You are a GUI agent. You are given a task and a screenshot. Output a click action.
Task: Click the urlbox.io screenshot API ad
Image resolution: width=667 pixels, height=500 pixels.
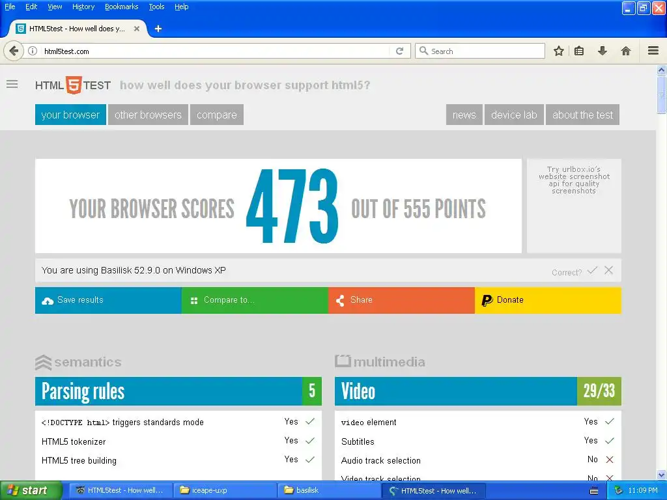point(575,180)
